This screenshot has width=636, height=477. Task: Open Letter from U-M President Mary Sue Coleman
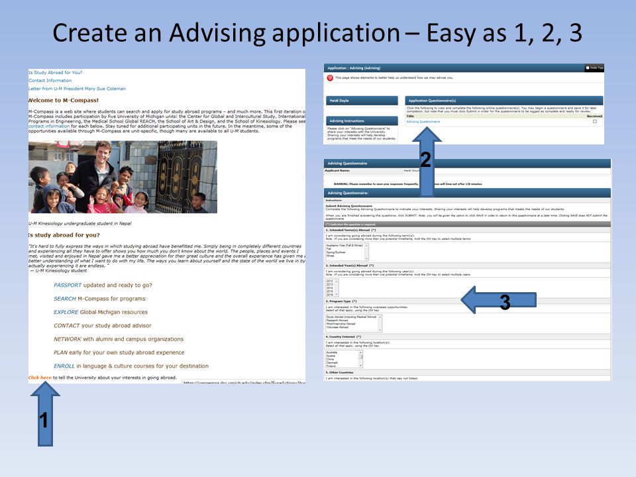(x=77, y=88)
